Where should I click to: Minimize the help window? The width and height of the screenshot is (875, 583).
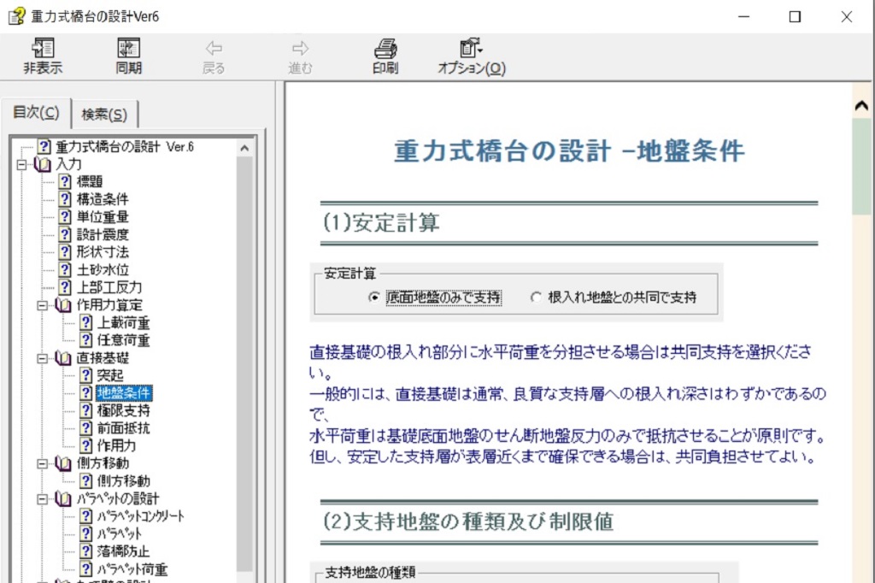pos(744,17)
